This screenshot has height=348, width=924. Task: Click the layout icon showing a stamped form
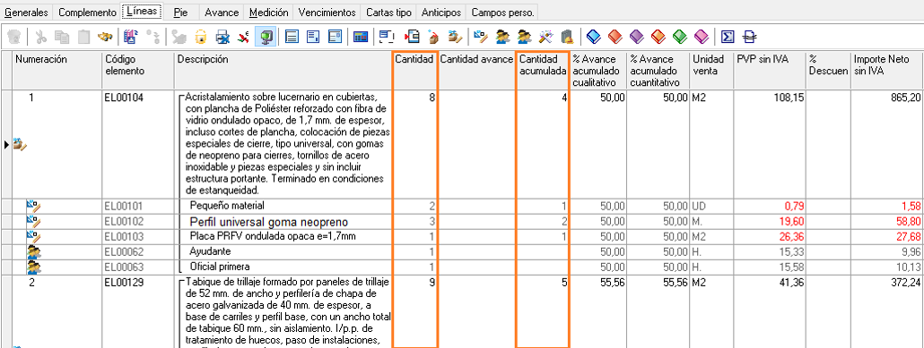335,37
